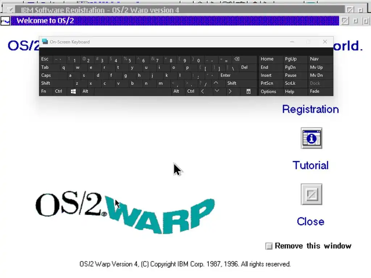
Task: Toggle the right Ctrl key
Action: tap(192, 92)
